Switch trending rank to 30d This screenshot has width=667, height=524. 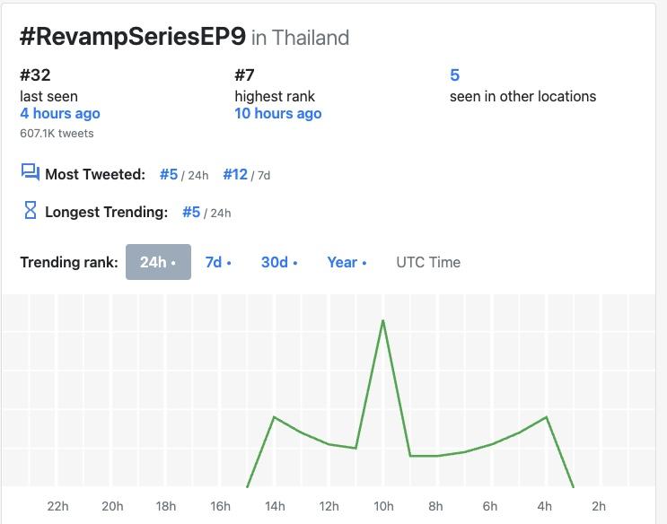tap(279, 262)
